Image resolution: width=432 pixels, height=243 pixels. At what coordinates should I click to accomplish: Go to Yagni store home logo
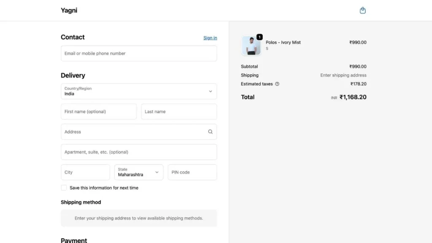pos(69,11)
